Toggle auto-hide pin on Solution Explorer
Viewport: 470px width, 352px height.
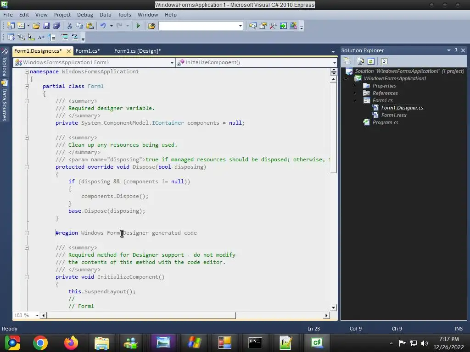click(456, 50)
